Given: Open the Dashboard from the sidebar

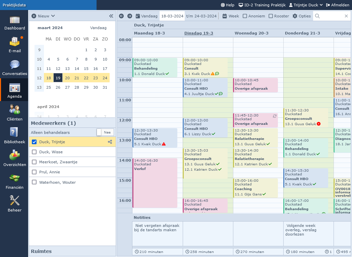Looking at the screenshot, I should click(x=14, y=23).
